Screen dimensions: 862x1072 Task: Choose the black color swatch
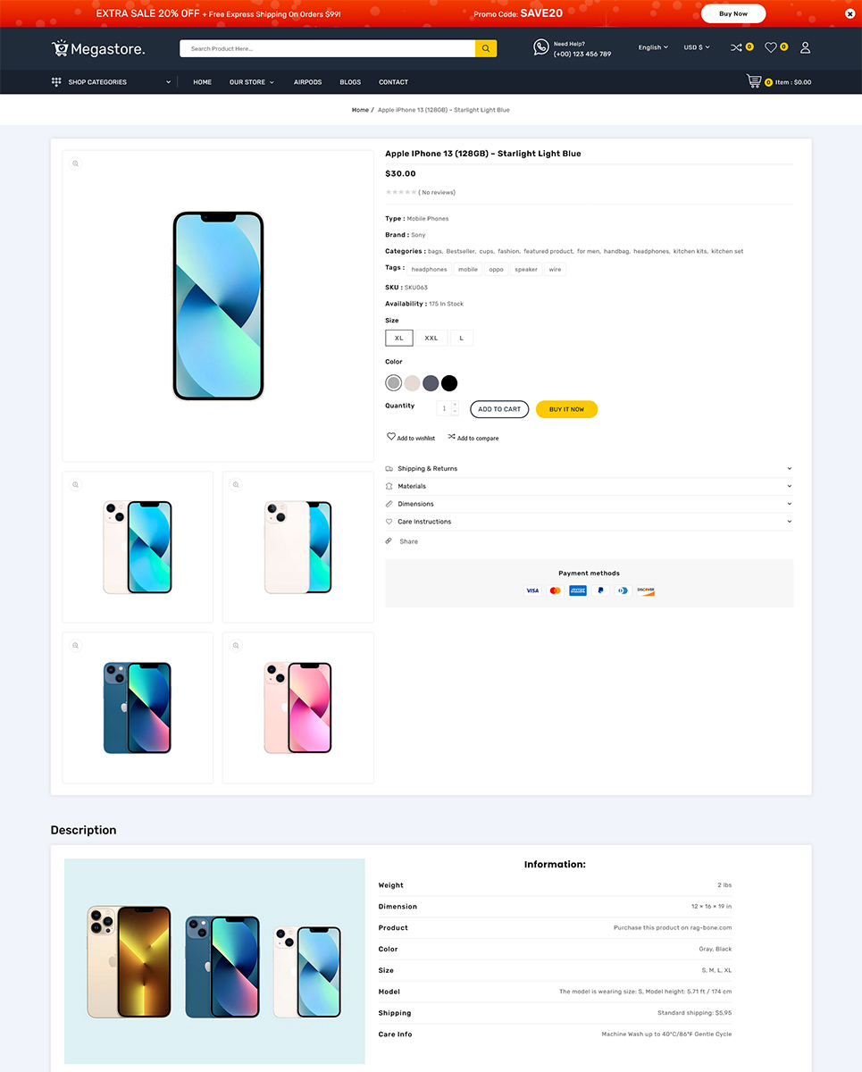(x=449, y=383)
